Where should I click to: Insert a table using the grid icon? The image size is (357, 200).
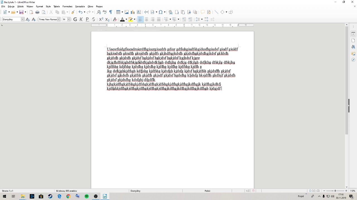point(119,12)
